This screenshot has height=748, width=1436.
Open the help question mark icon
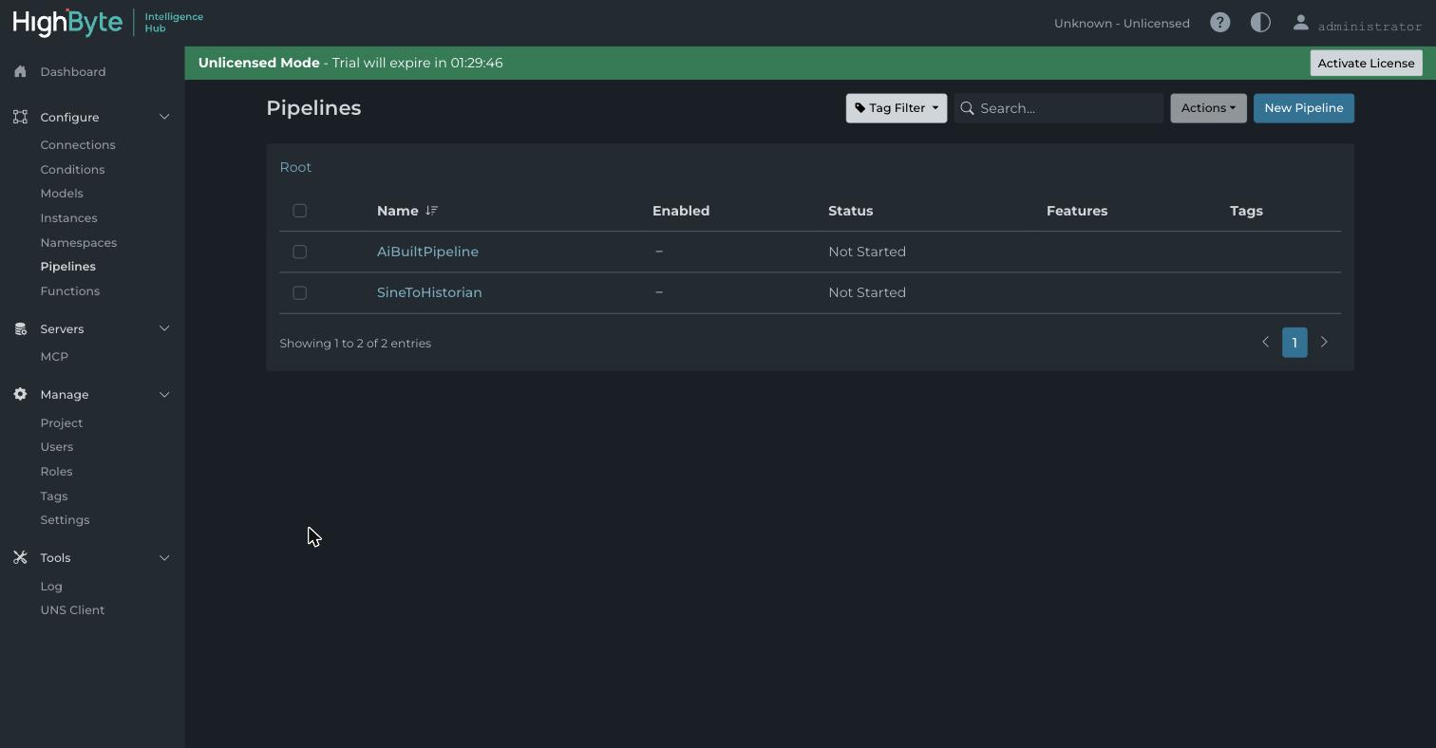[1219, 23]
